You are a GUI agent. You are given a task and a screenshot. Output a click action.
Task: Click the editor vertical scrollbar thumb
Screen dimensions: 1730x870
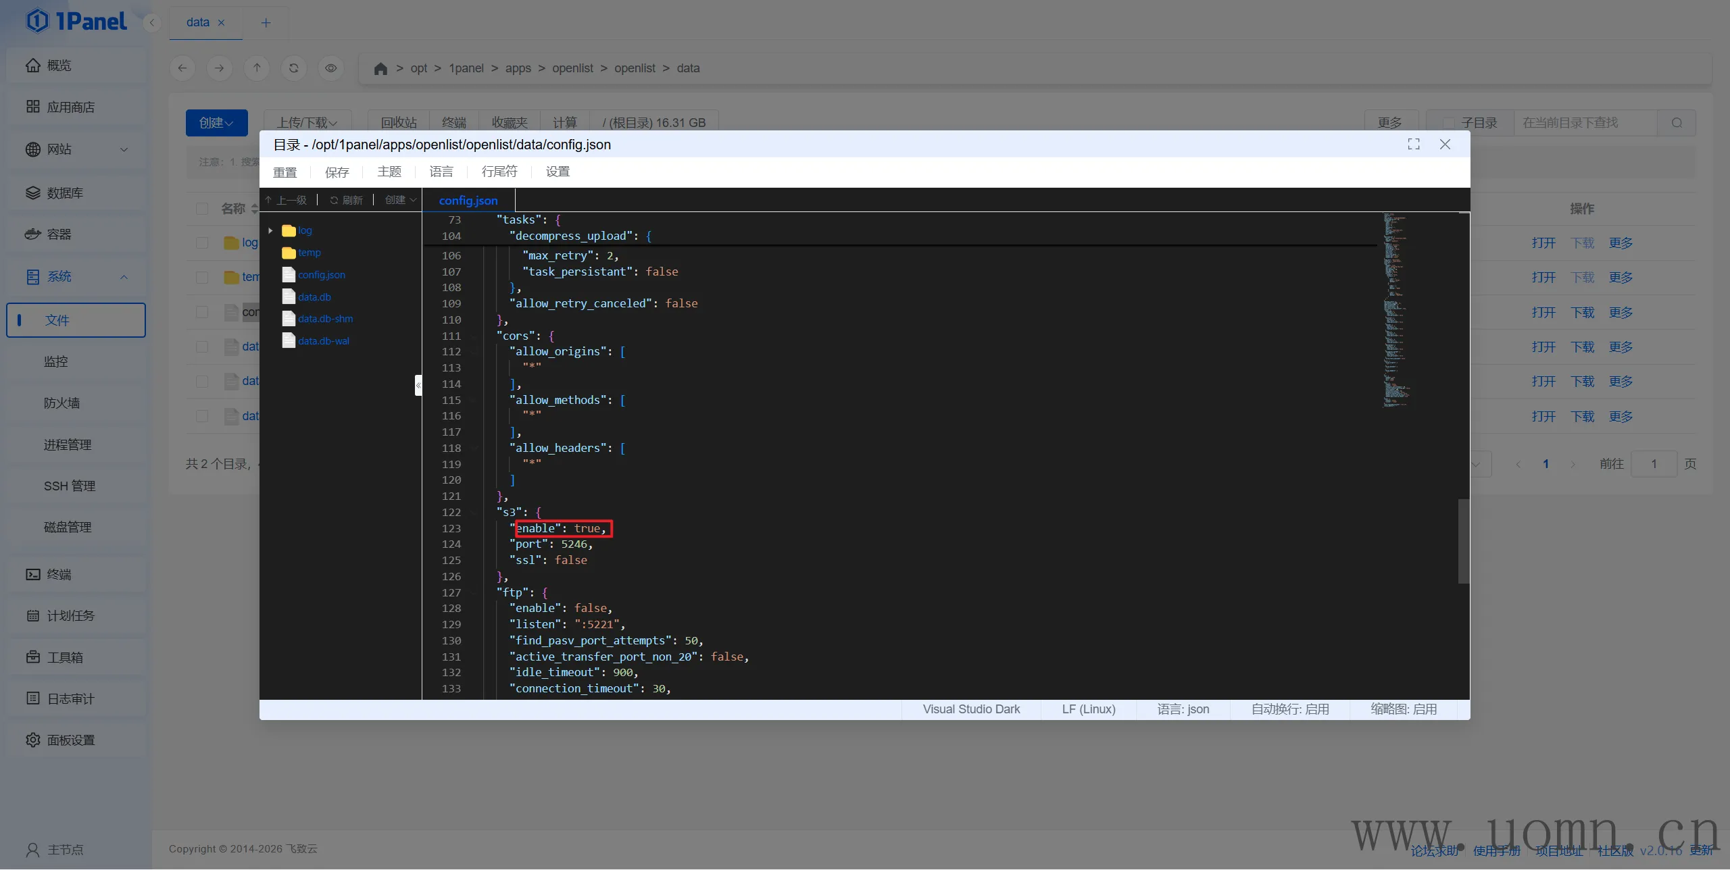[x=1464, y=540]
